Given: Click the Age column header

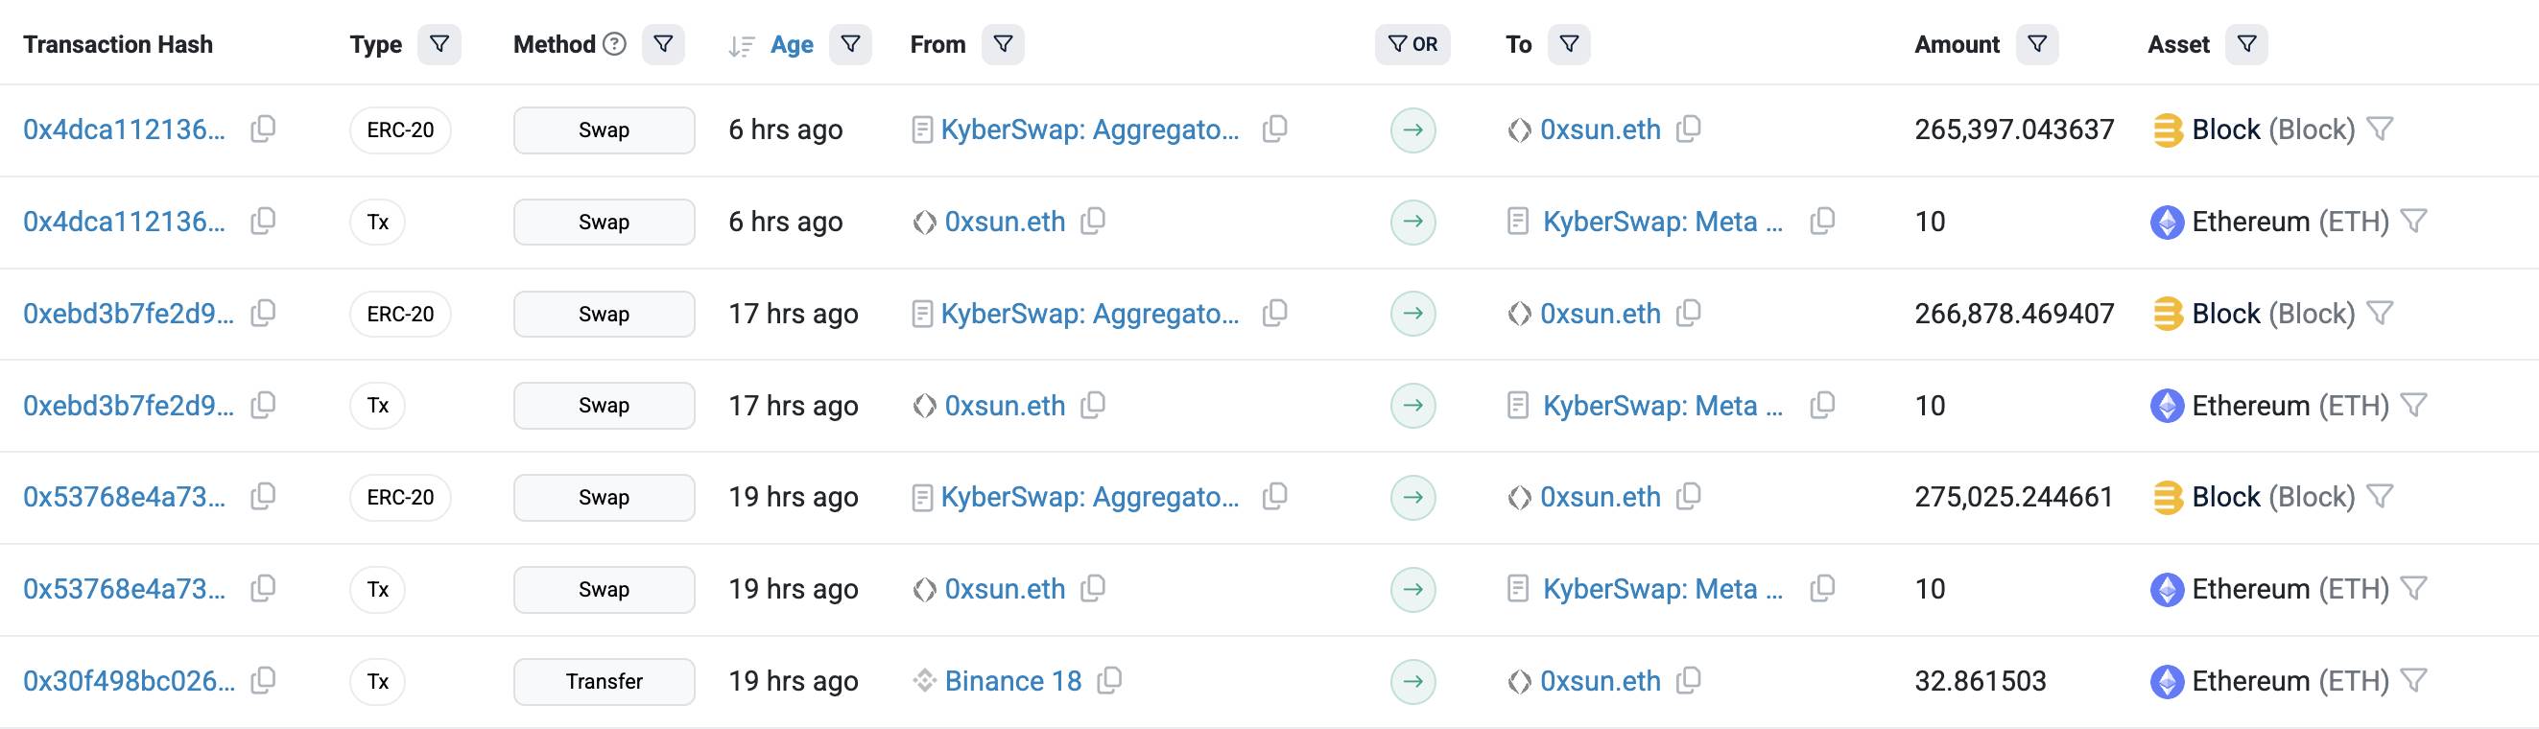Looking at the screenshot, I should (792, 44).
